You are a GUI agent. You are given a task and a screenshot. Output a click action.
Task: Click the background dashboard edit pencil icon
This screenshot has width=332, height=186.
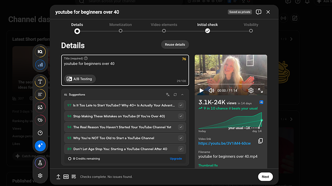point(295,19)
